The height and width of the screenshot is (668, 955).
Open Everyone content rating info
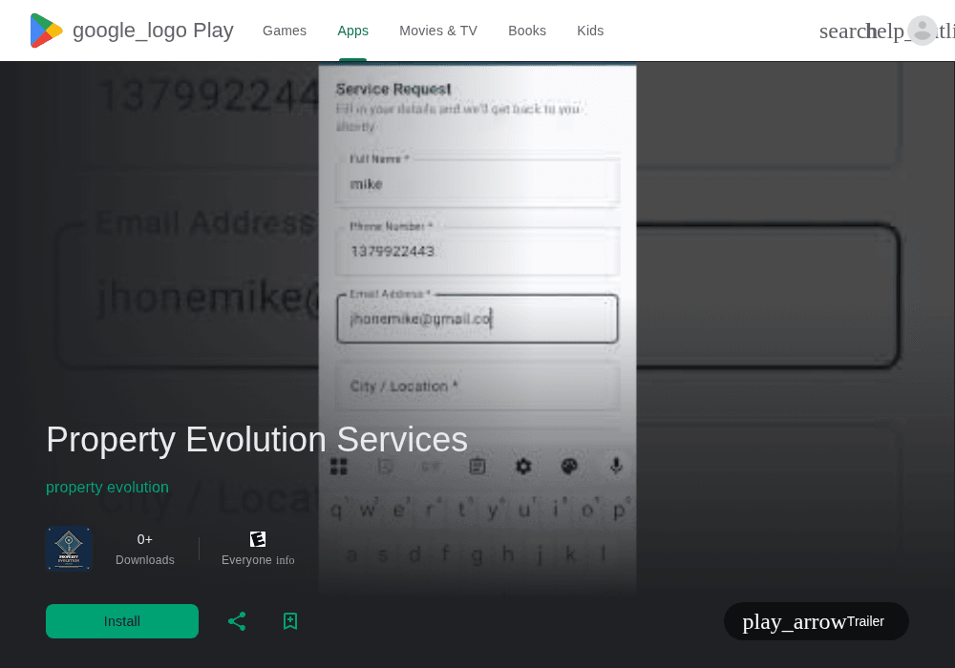tap(285, 560)
